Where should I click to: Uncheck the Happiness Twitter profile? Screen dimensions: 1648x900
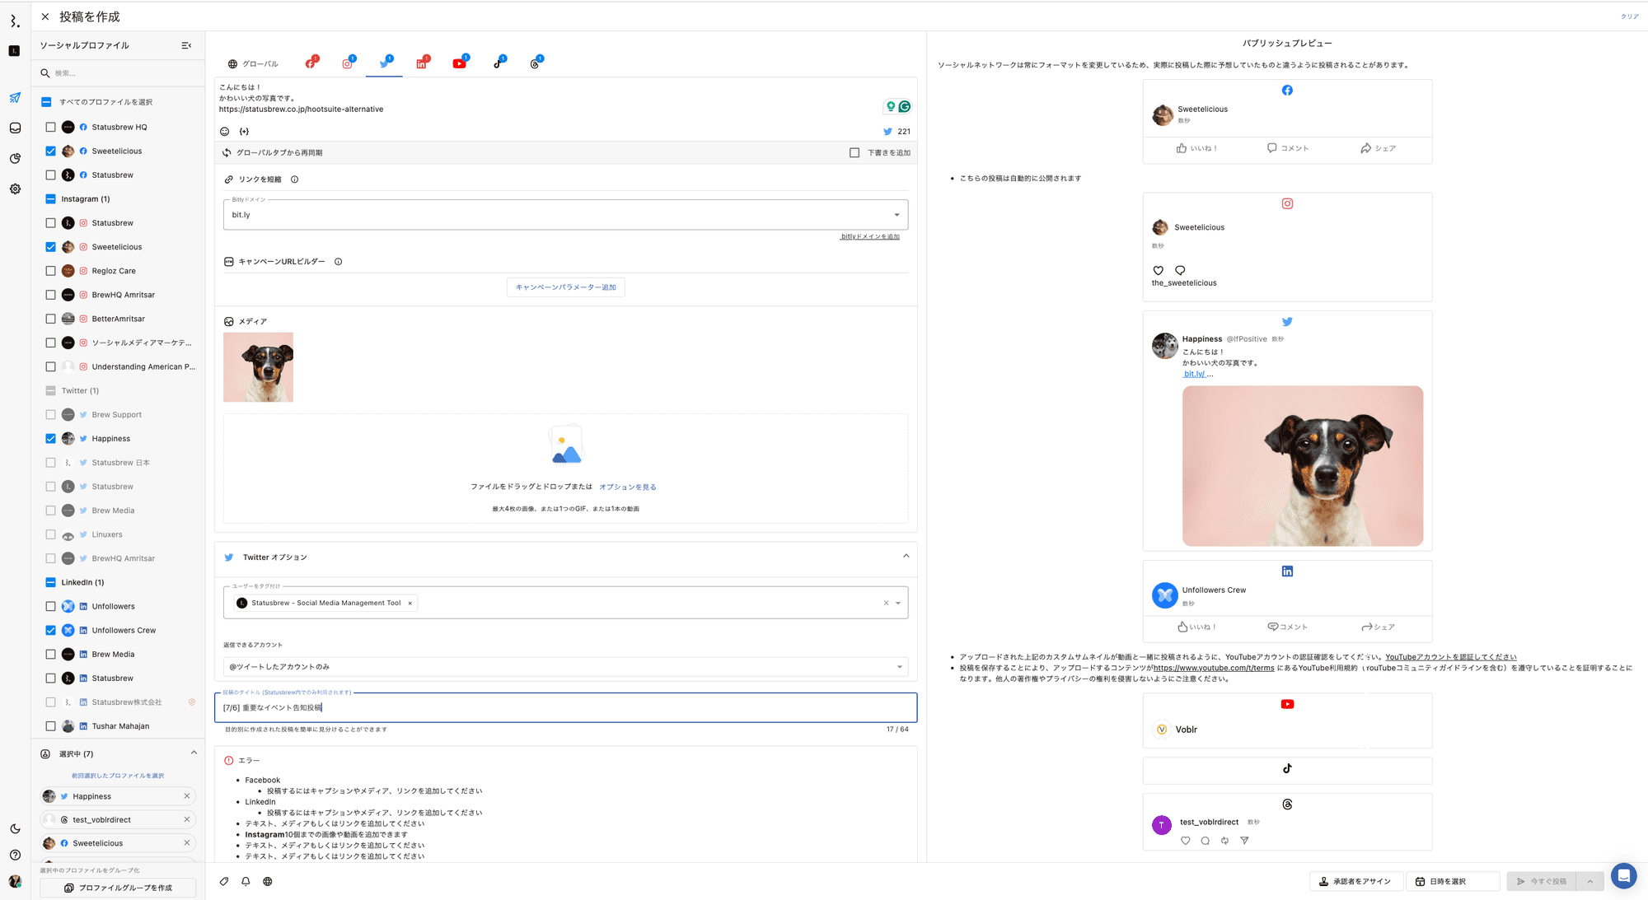[x=51, y=439]
